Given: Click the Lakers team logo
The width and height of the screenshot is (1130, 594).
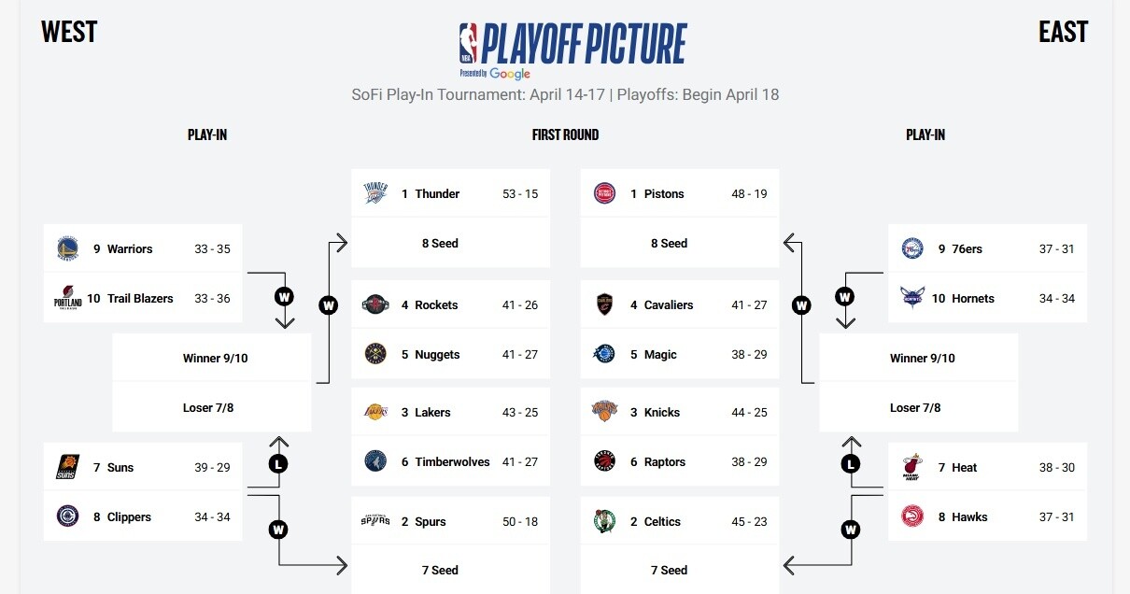Looking at the screenshot, I should (x=374, y=412).
